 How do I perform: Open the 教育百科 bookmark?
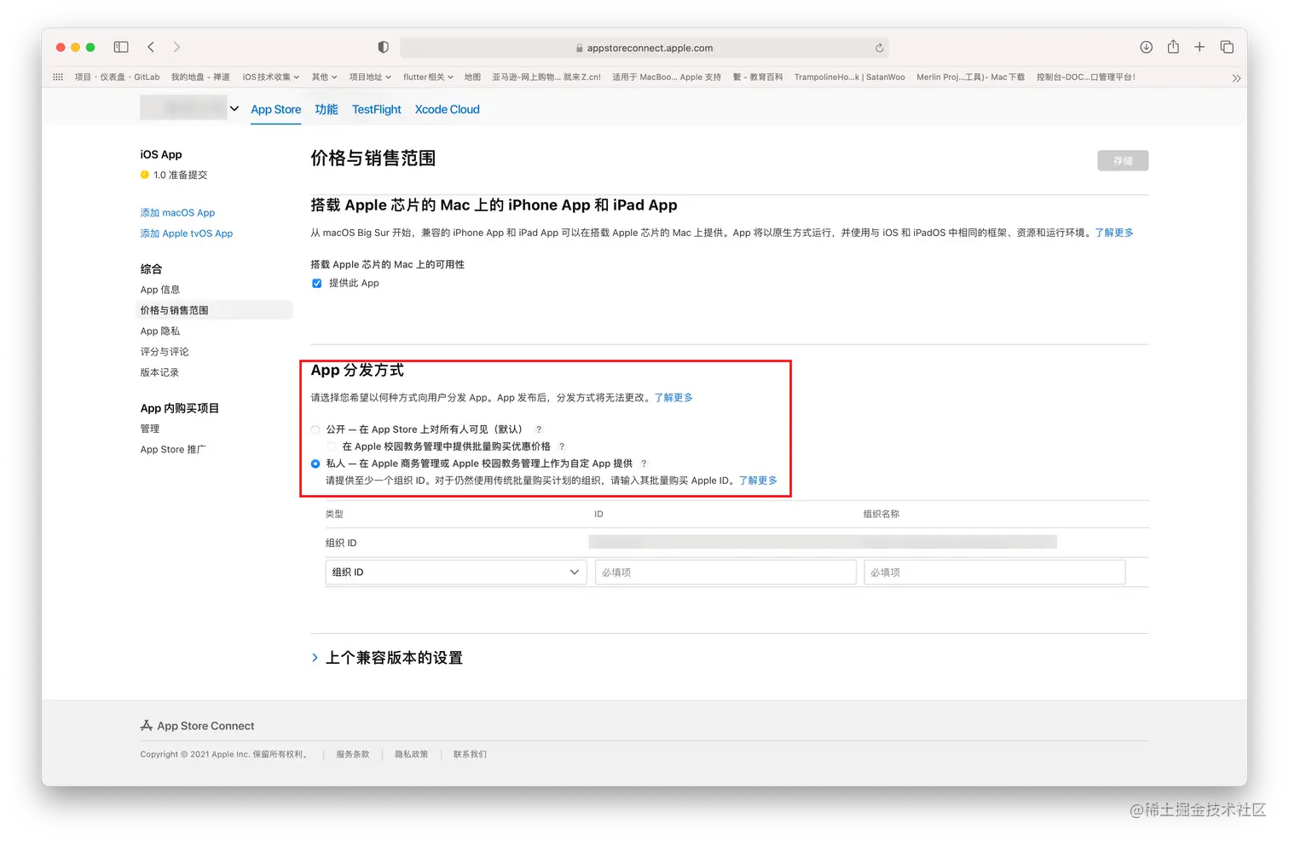click(758, 77)
